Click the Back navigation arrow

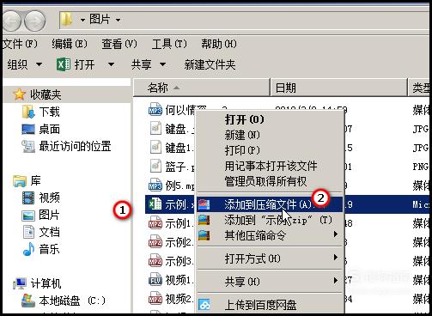coord(11,21)
